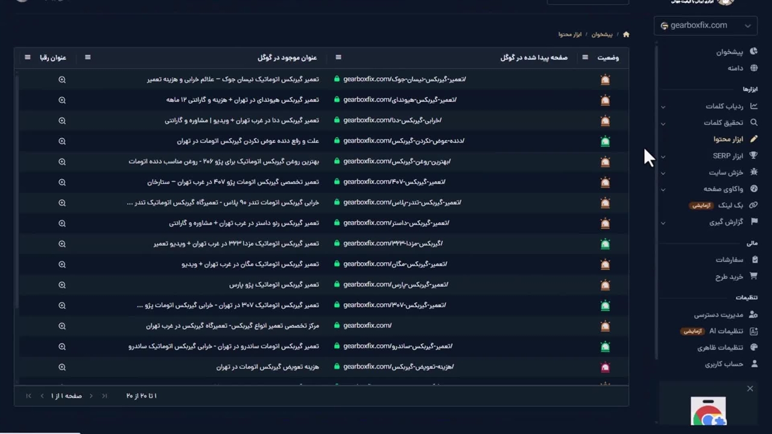Viewport: 772px width, 434px height.
Task: Close the Chrome extension popup
Action: [x=750, y=389]
